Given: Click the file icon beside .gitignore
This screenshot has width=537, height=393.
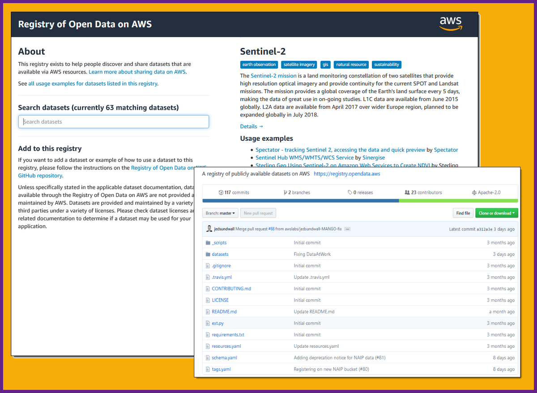Looking at the screenshot, I should coord(208,266).
